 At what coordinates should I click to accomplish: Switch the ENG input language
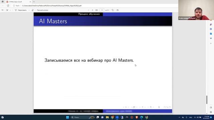point(191,117)
